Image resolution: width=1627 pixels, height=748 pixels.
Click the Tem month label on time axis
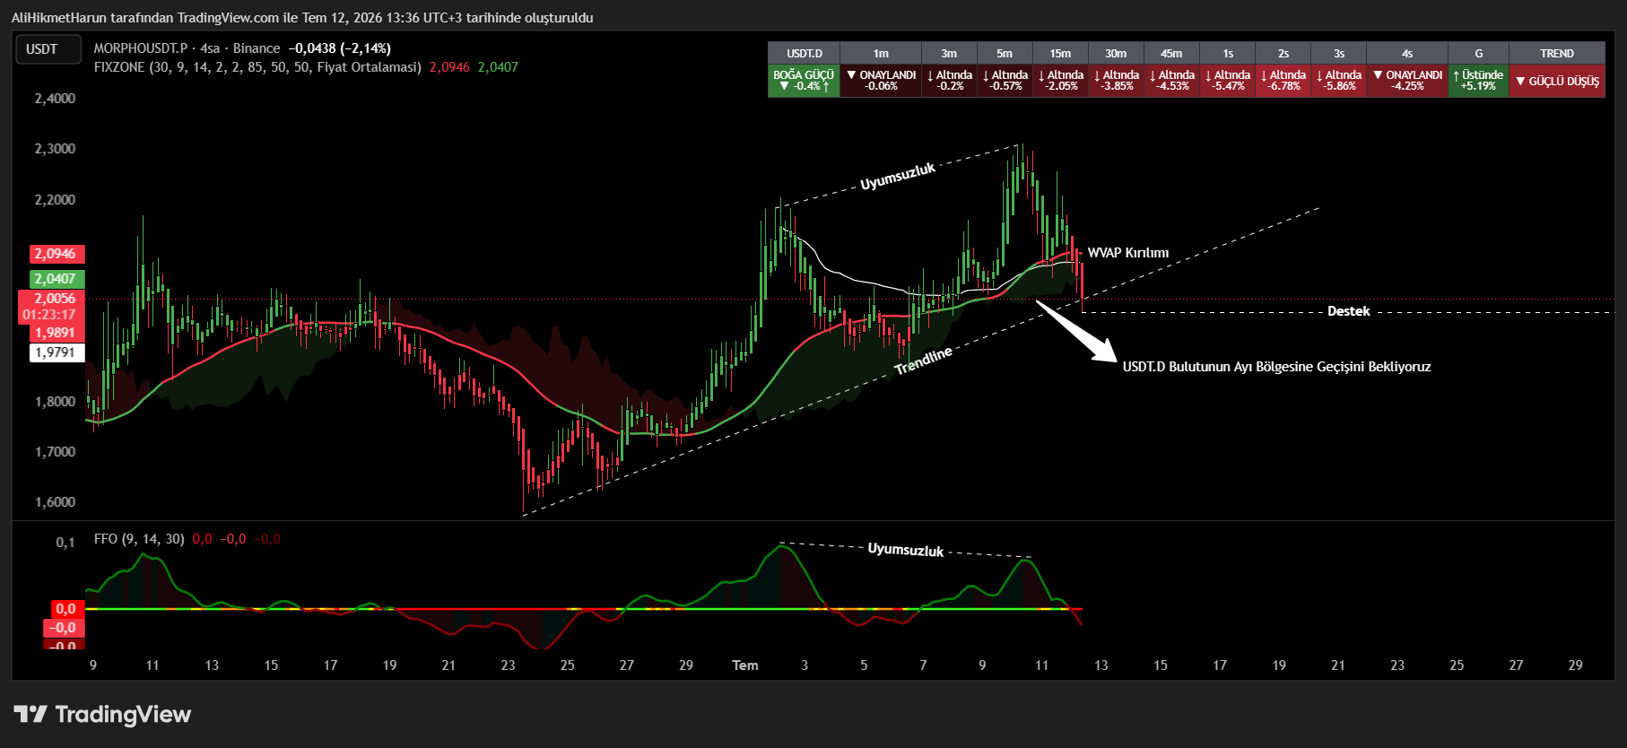pyautogui.click(x=745, y=665)
